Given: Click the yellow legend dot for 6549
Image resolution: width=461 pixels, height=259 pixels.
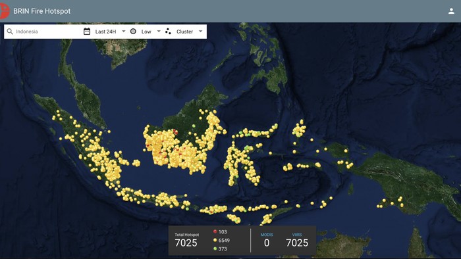Looking at the screenshot, I should click(215, 240).
